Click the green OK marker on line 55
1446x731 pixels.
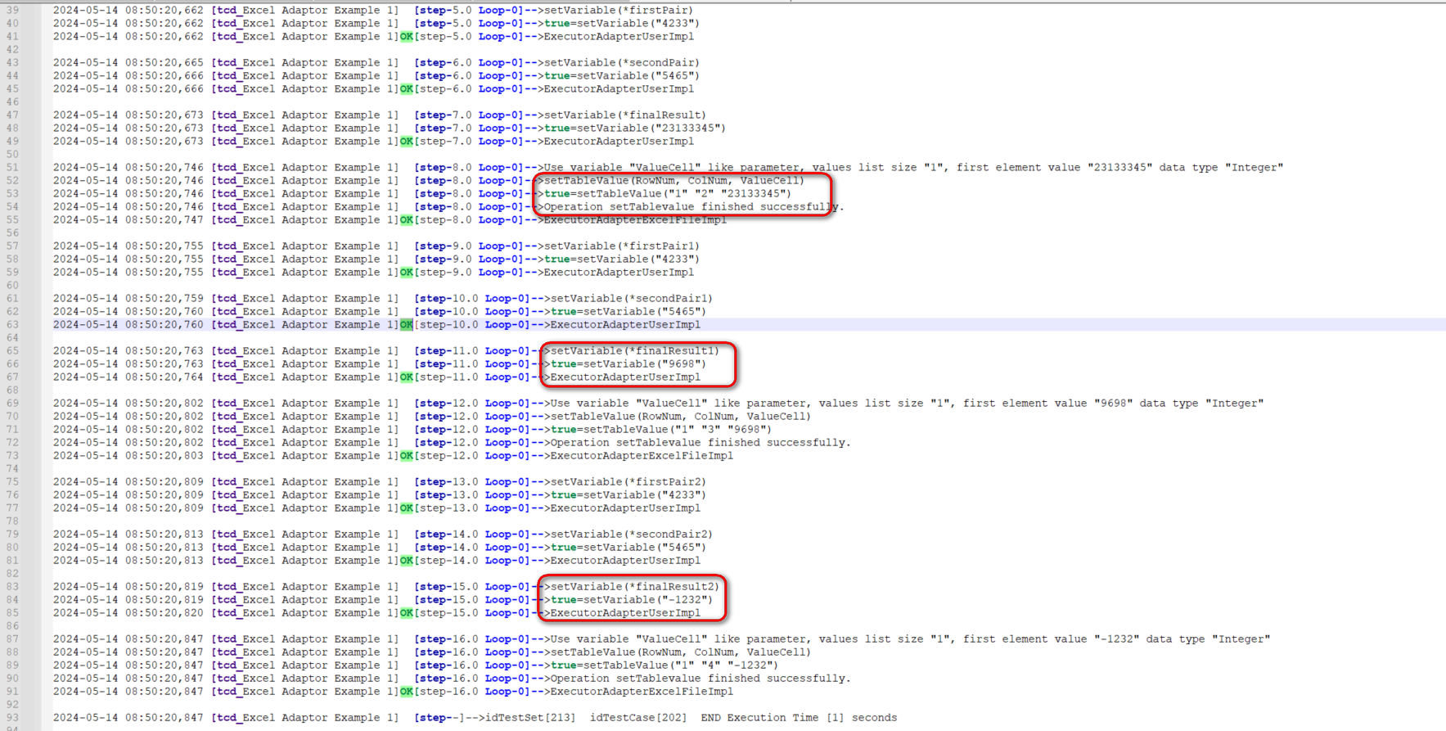tap(406, 220)
